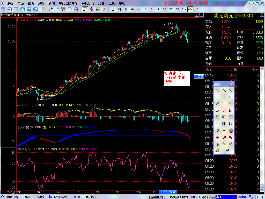Select the yellow eraser tool in the 画线 palette

point(217,151)
